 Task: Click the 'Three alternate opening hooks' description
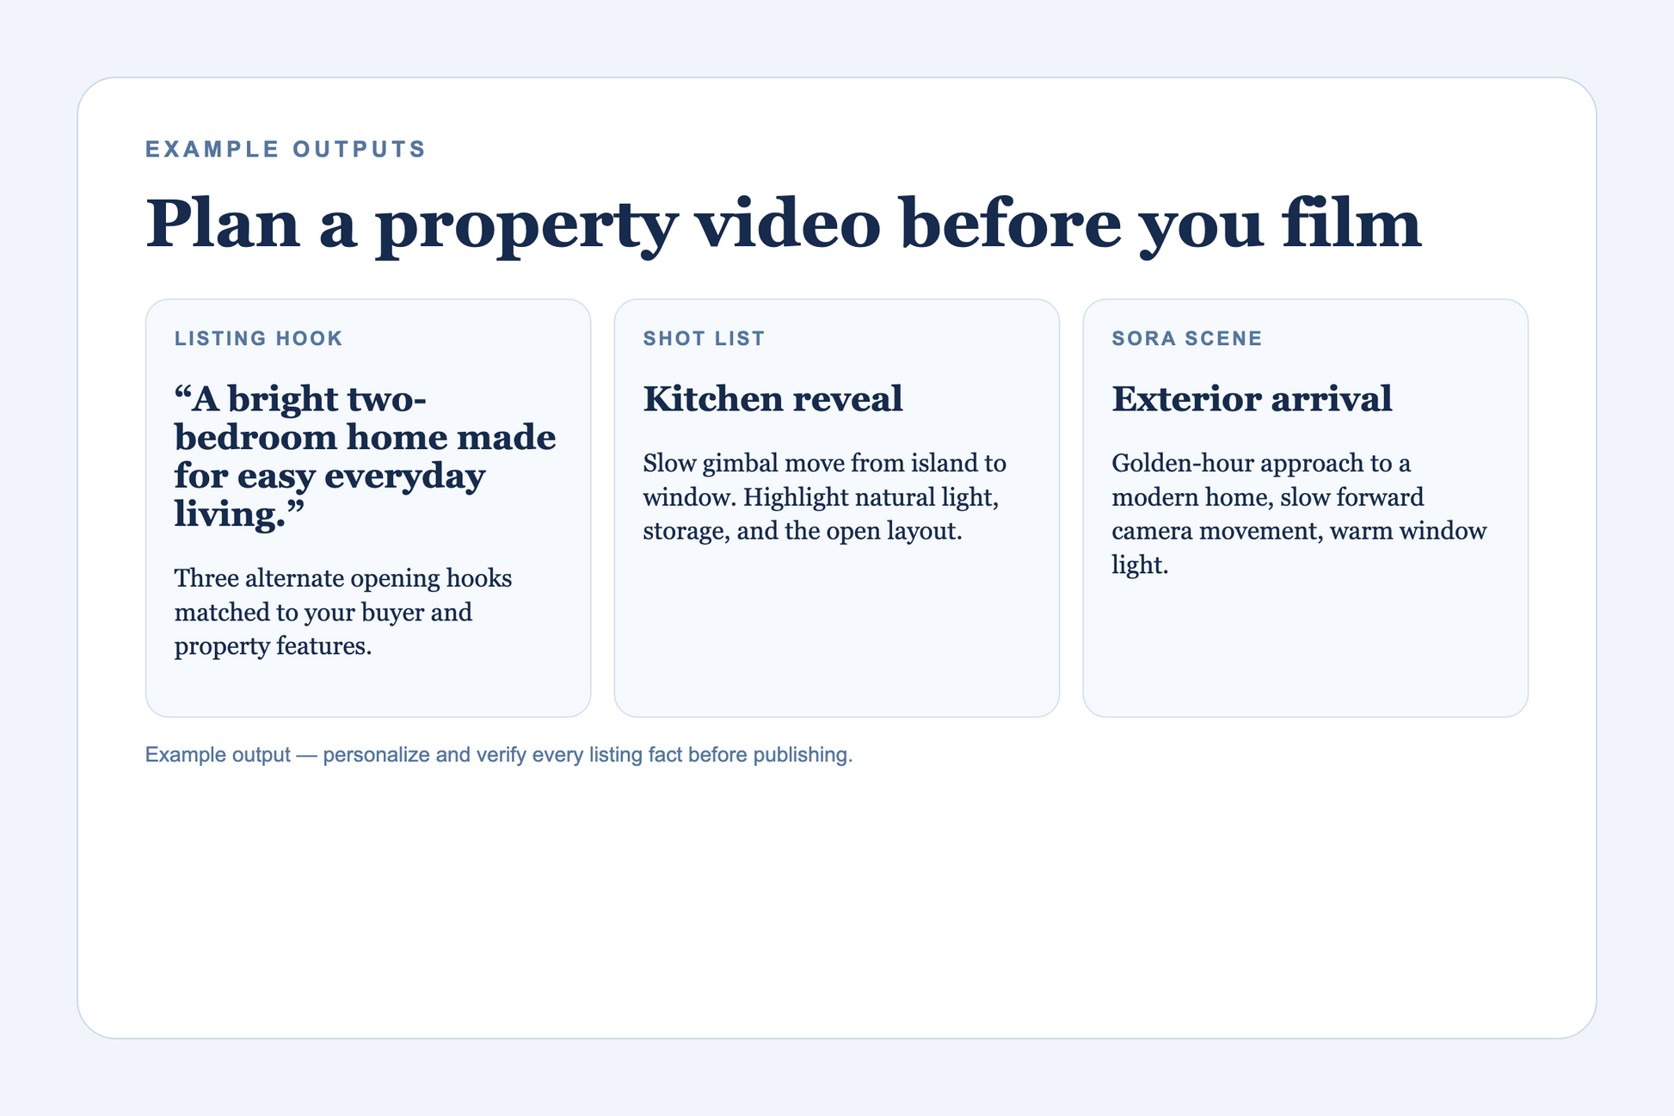click(343, 612)
